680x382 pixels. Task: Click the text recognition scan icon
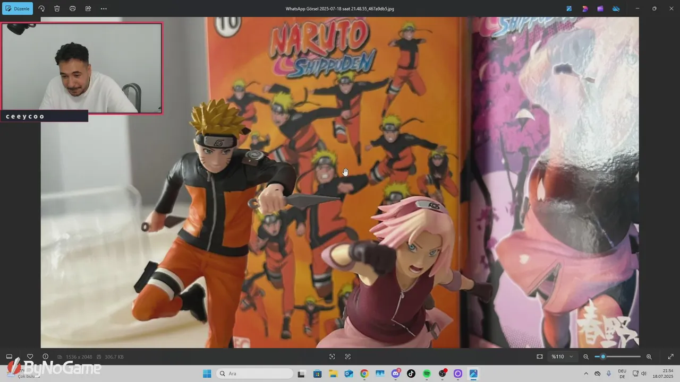tap(348, 357)
